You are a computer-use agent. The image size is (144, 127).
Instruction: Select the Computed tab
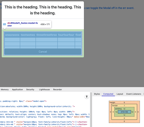point(108,94)
